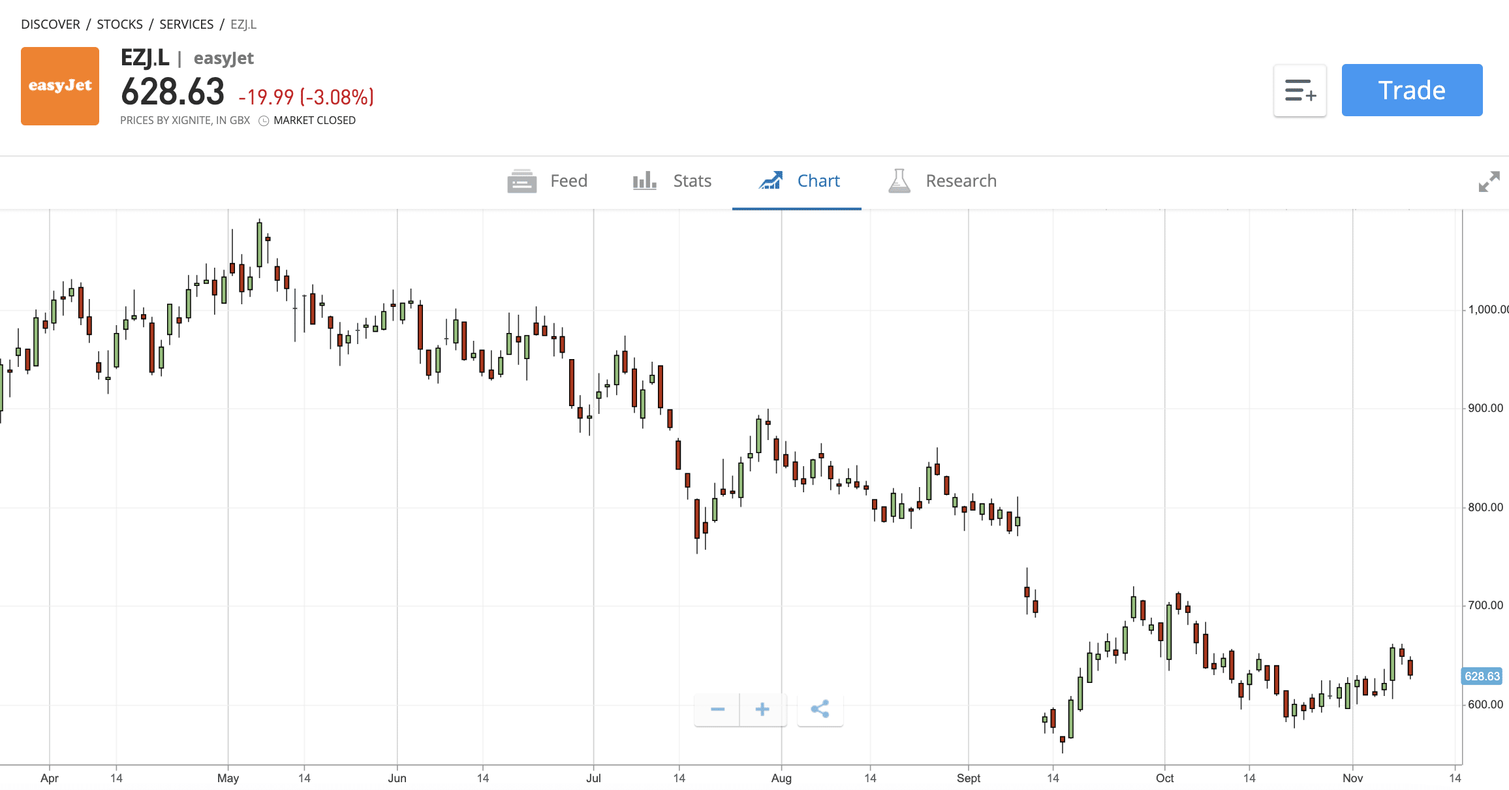The image size is (1509, 790).
Task: Open the add-to-watchlist icon button
Action: 1300,90
